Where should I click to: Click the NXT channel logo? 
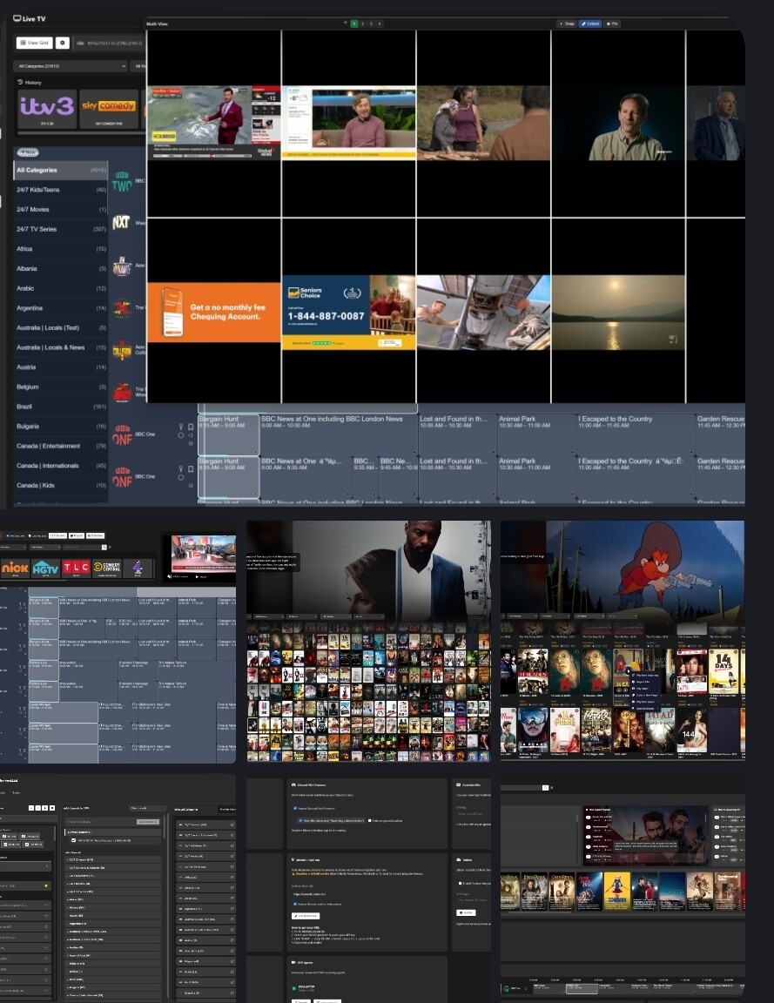[121, 223]
